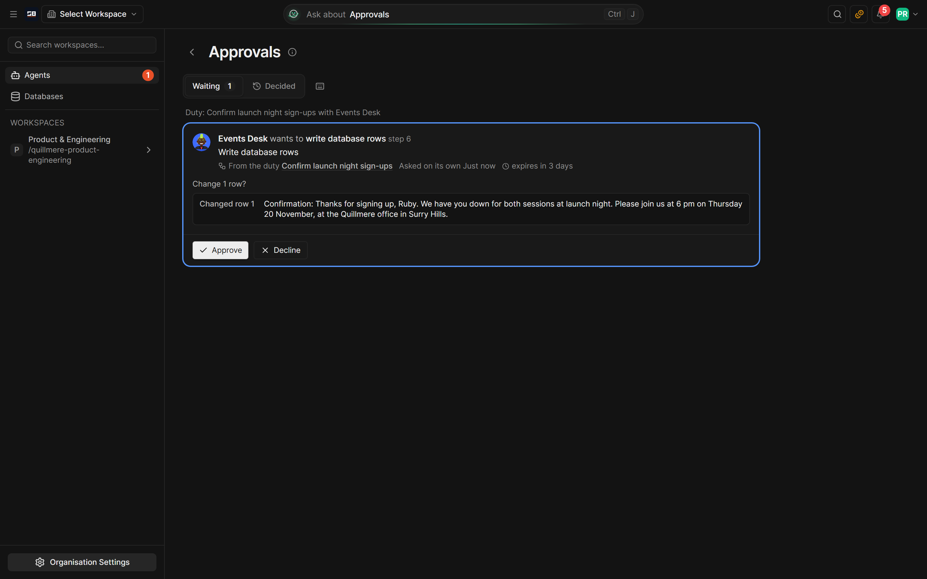Open the notifications bell
The image size is (927, 579).
[880, 14]
